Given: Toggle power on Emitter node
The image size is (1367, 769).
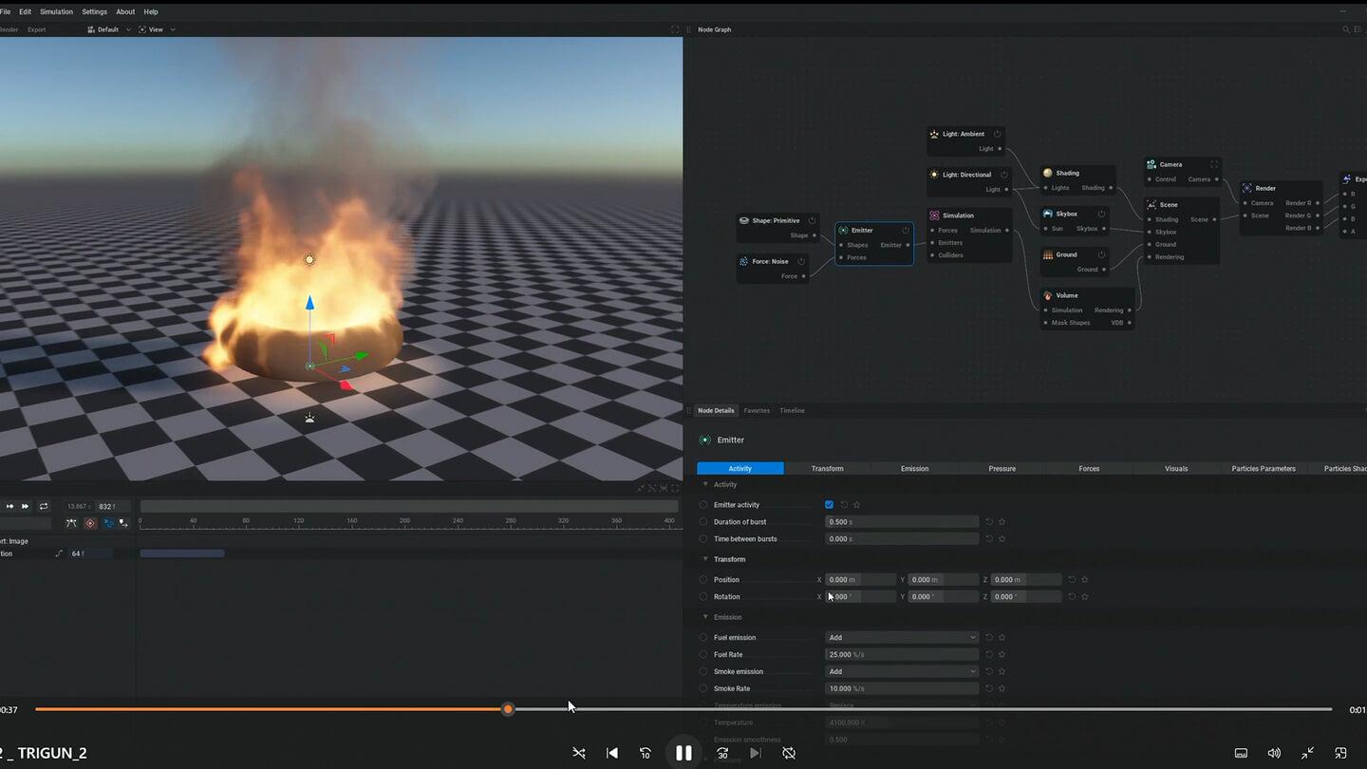Looking at the screenshot, I should pyautogui.click(x=906, y=230).
